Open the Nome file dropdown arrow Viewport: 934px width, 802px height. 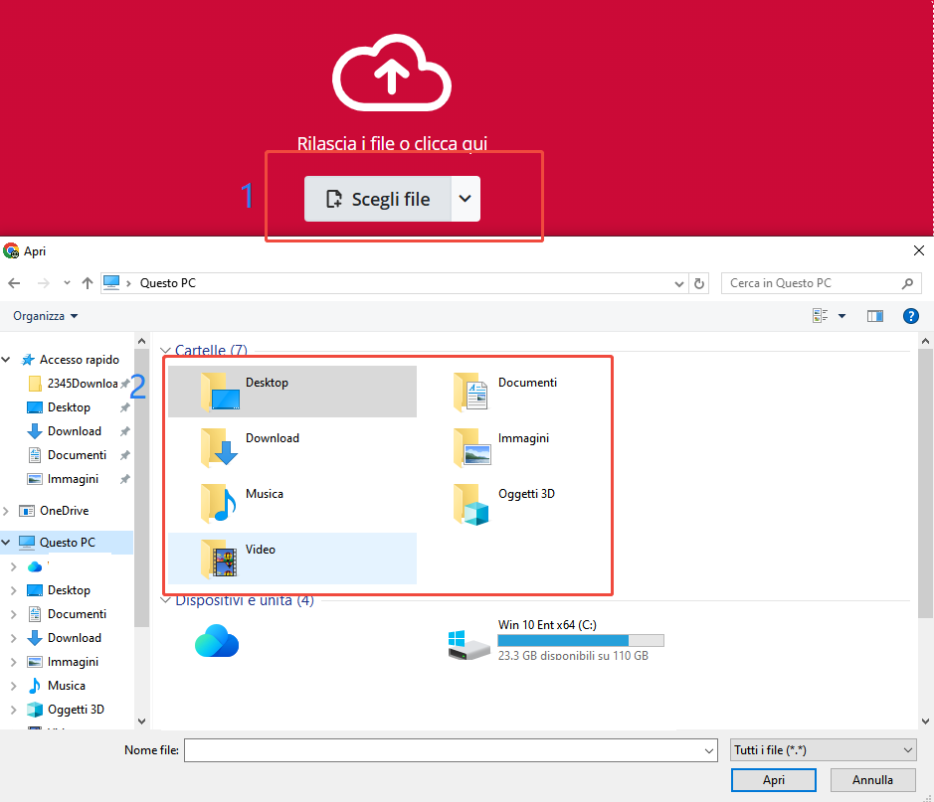(x=709, y=750)
